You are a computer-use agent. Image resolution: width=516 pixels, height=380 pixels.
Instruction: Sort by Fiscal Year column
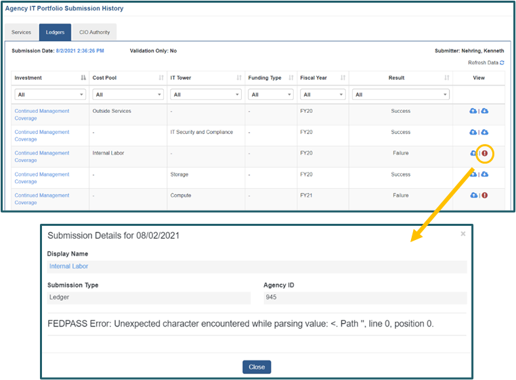(x=343, y=78)
